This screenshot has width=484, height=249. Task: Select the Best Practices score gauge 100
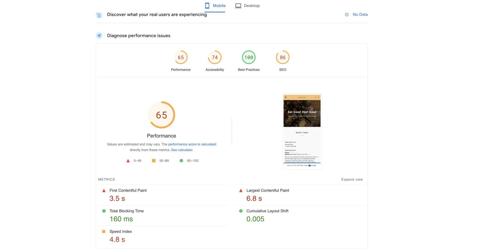tap(249, 57)
